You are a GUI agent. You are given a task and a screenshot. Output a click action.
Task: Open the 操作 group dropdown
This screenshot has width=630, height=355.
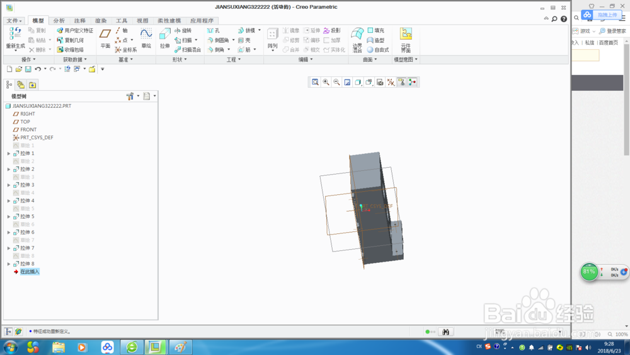coord(28,59)
